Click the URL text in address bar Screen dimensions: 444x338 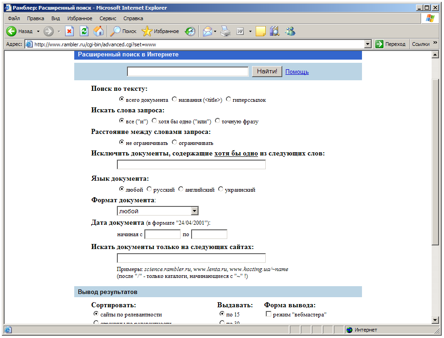point(95,44)
